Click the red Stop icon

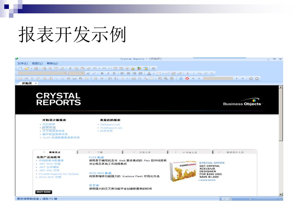pos(187,78)
